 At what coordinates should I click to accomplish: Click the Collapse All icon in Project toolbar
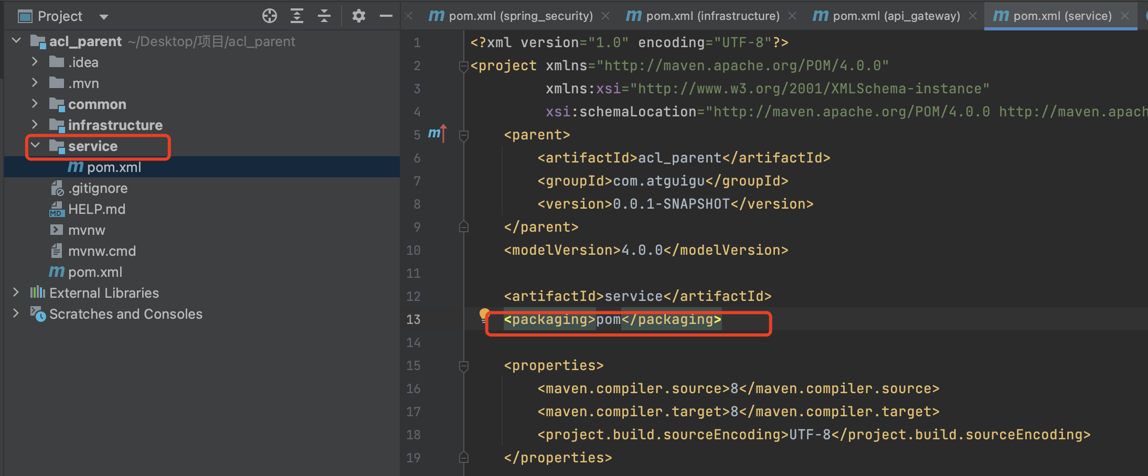(324, 16)
